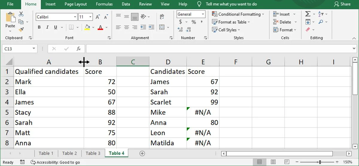The image size is (359, 166).
Task: Click the Tell me what you want search box
Action: [231, 4]
